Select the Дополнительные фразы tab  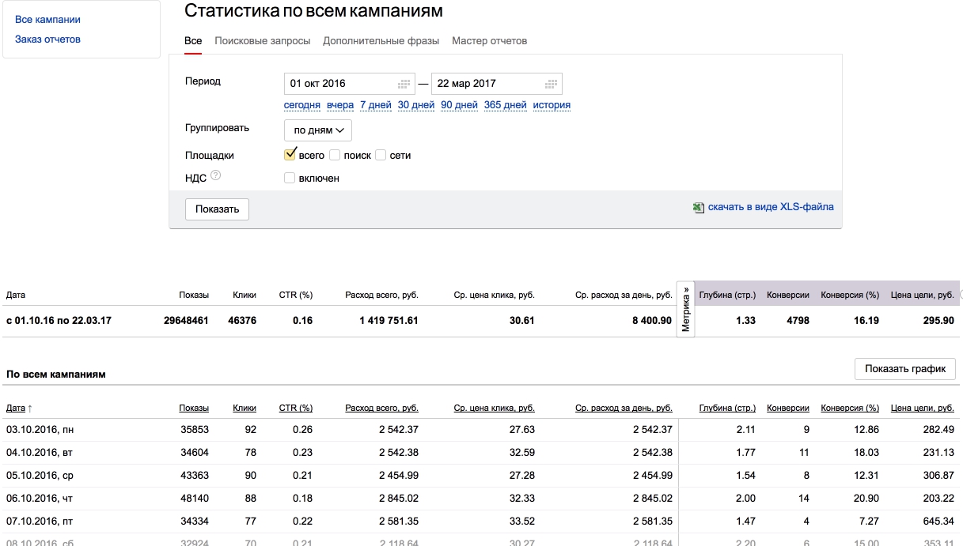[x=381, y=41]
